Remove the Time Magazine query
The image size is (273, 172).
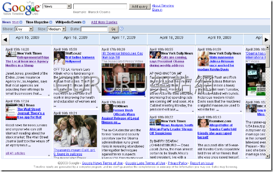coord(51,22)
